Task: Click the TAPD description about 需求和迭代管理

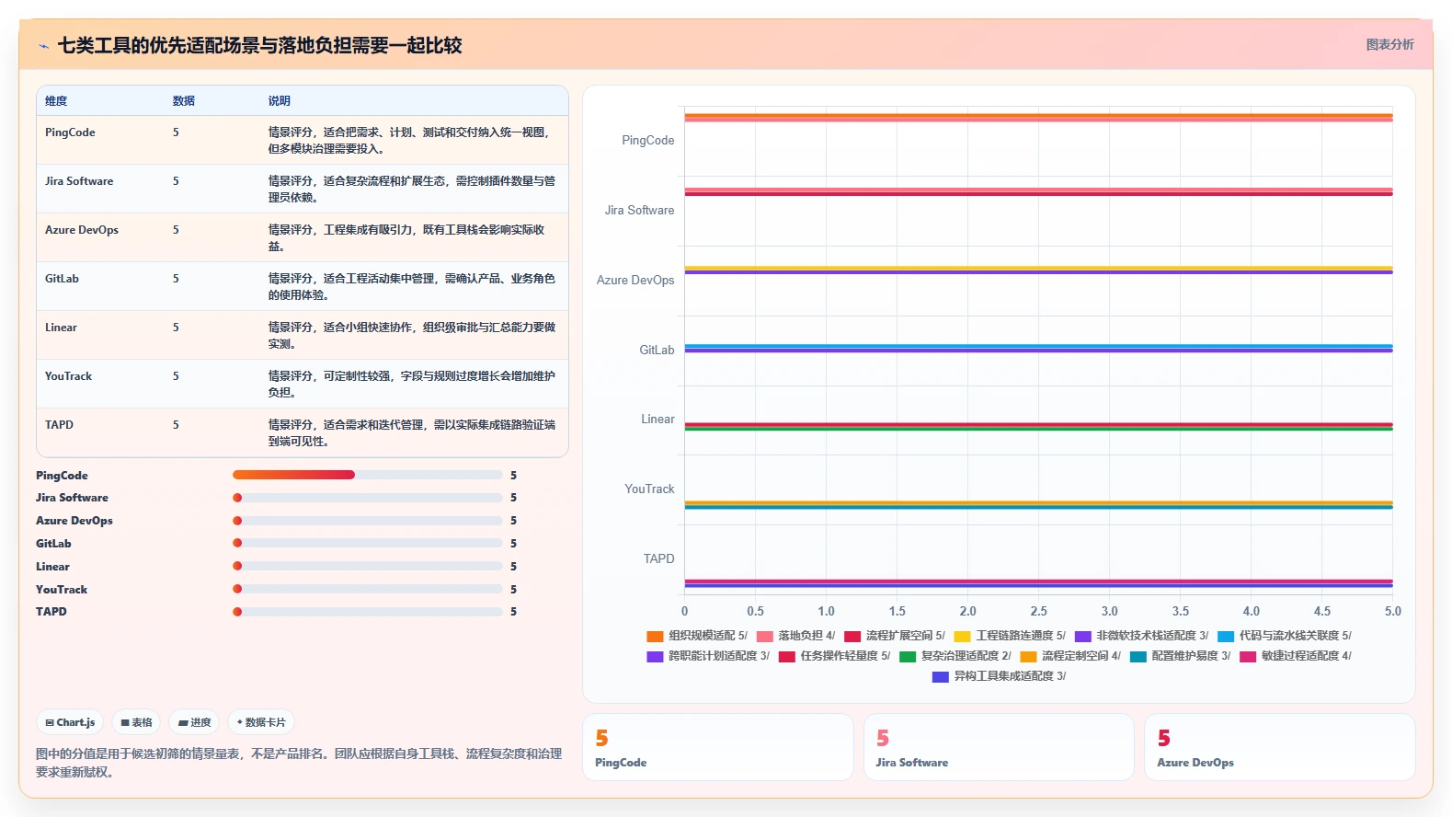Action: [x=412, y=433]
